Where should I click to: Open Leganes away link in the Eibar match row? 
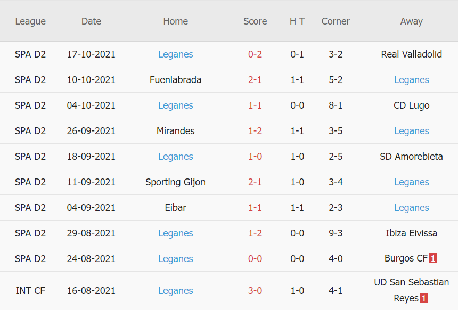(411, 208)
